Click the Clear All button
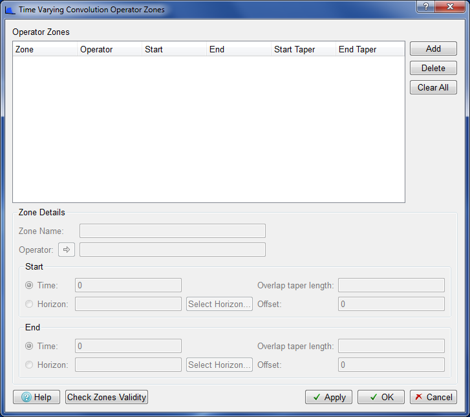470x417 pixels. point(433,87)
